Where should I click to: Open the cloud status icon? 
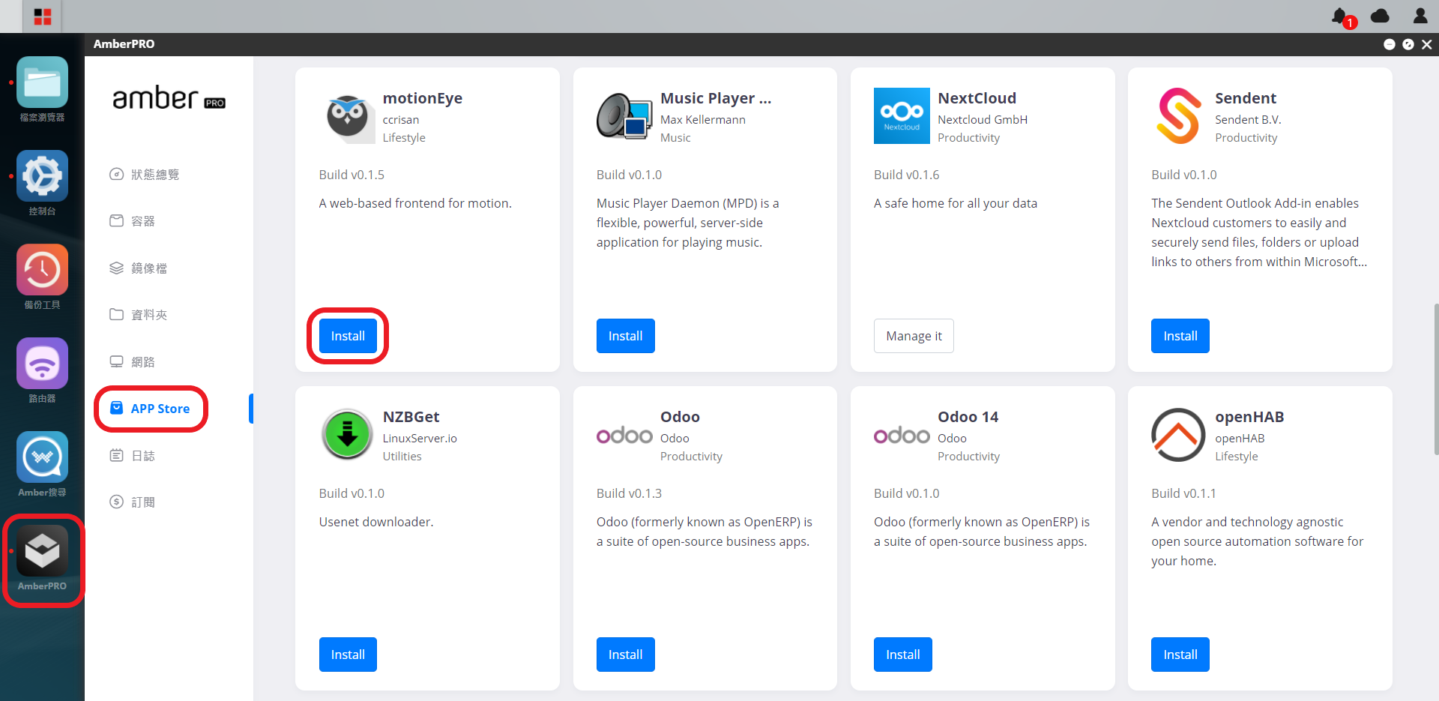coord(1380,16)
